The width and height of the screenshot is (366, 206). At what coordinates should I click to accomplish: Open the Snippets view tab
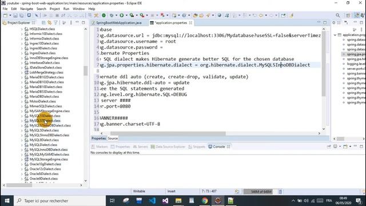(197, 146)
